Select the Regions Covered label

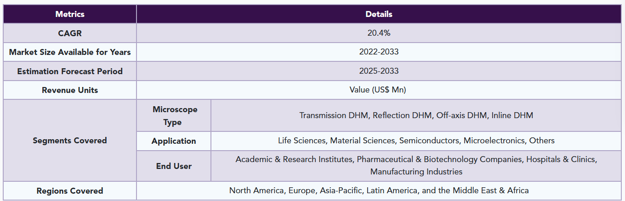(x=70, y=191)
